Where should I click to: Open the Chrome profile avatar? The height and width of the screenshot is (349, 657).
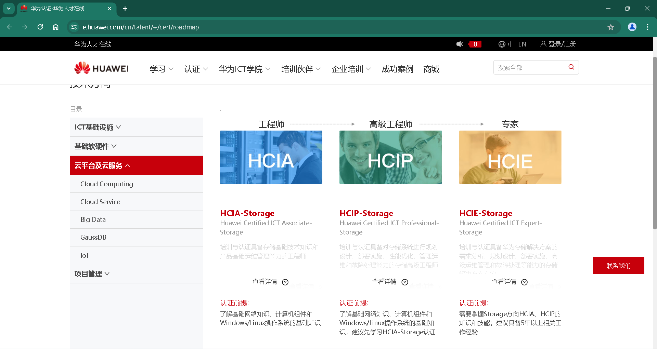click(x=632, y=27)
